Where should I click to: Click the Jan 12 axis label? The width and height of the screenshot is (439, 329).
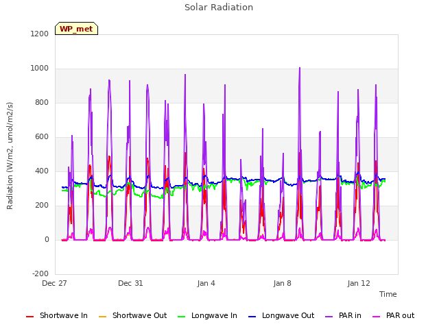359,283
